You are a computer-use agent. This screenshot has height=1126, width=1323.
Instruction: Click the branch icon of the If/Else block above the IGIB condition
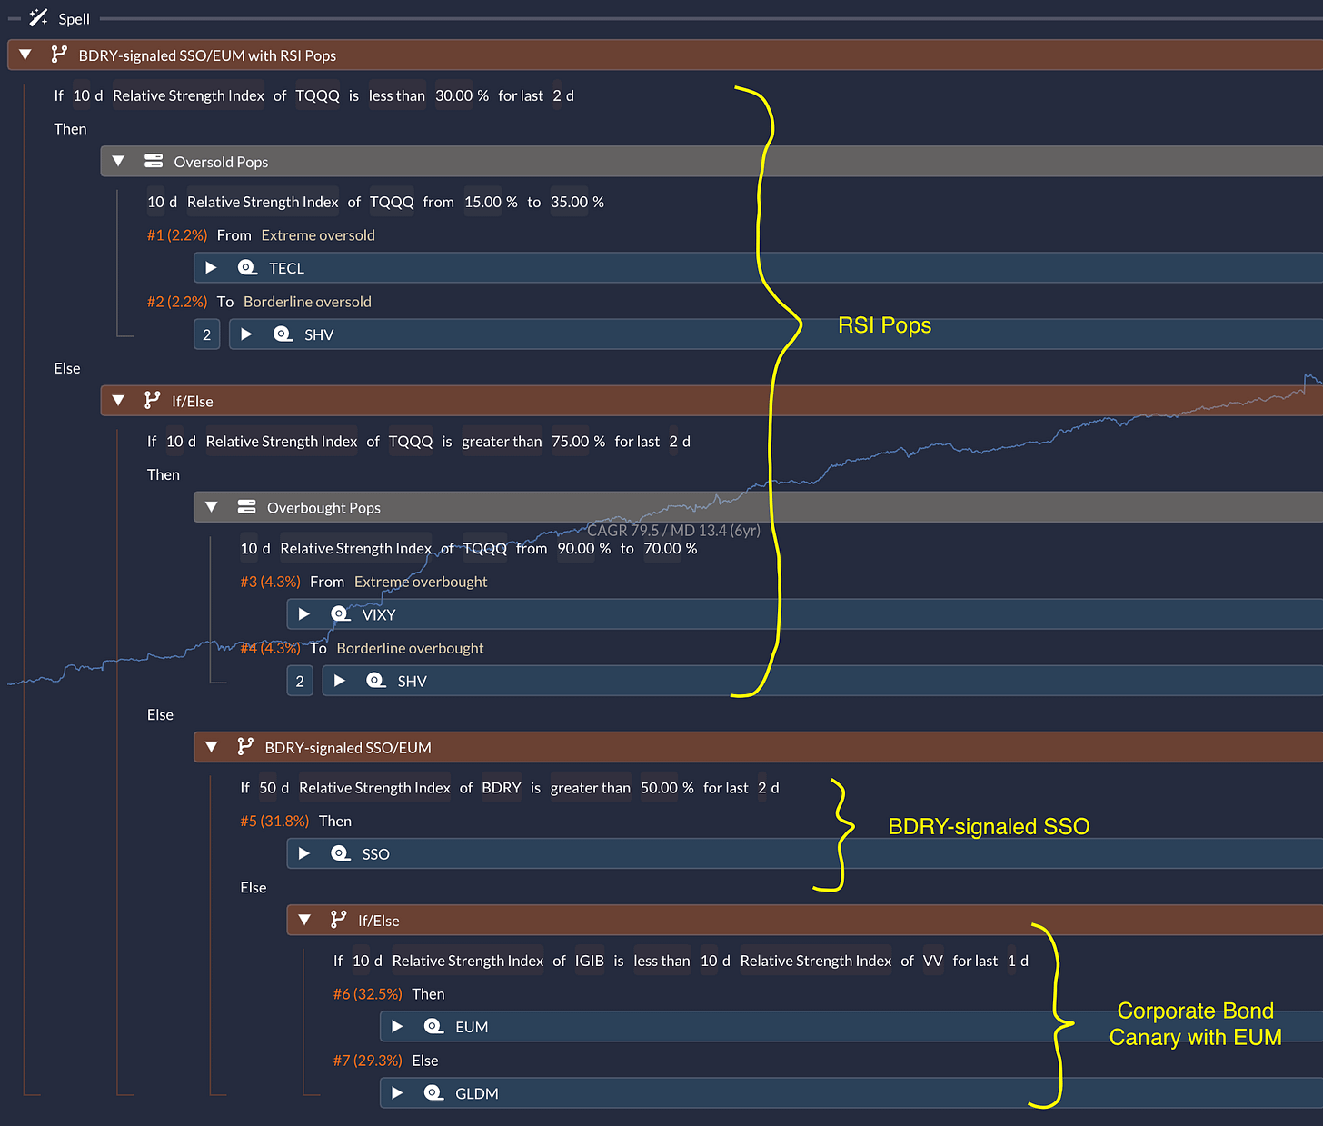[339, 919]
